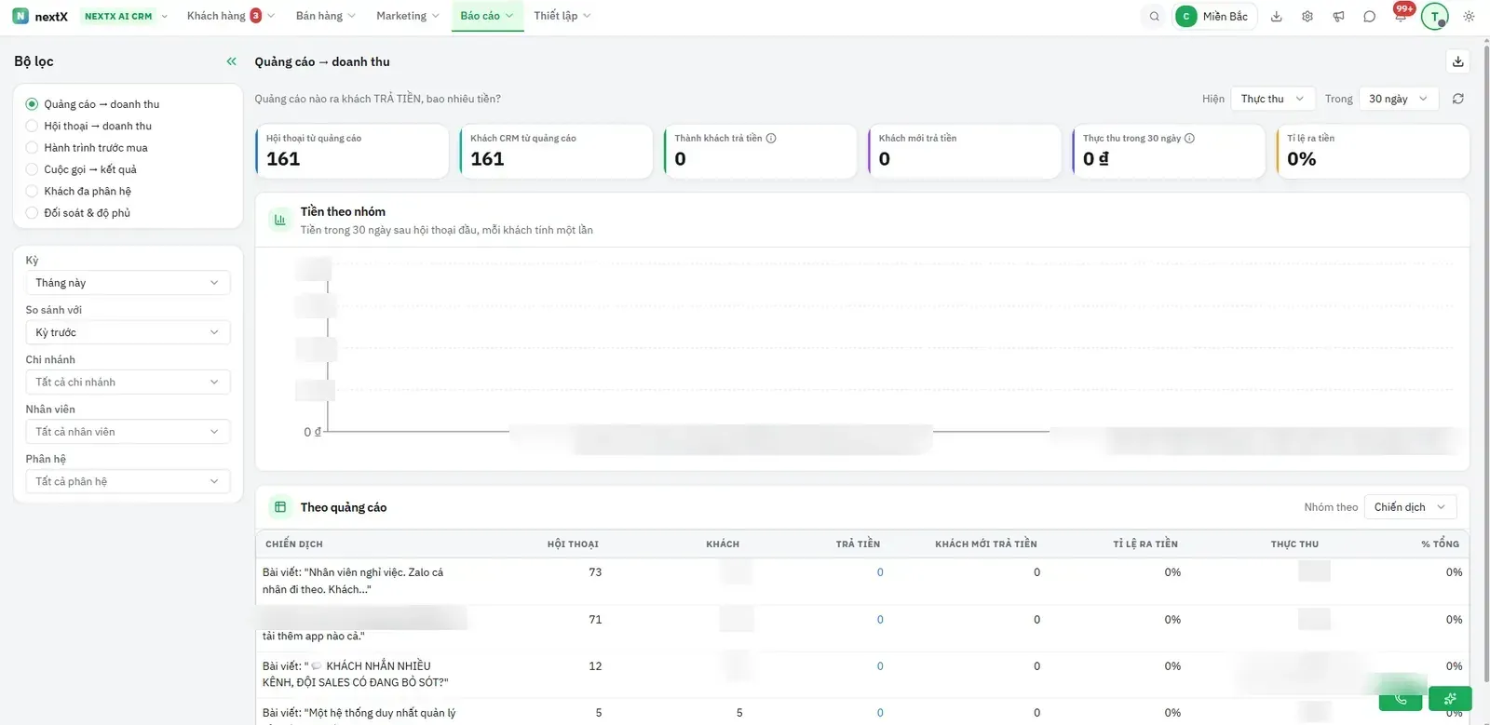Click TRẢ TIỀN value 0 in 73-conversation row
The width and height of the screenshot is (1490, 725).
pyautogui.click(x=880, y=572)
